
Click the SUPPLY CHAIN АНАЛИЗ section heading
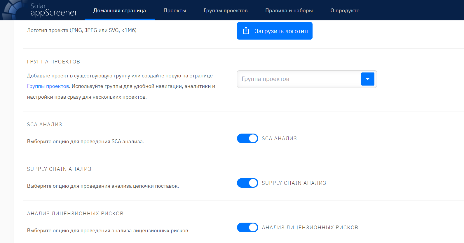tap(59, 169)
